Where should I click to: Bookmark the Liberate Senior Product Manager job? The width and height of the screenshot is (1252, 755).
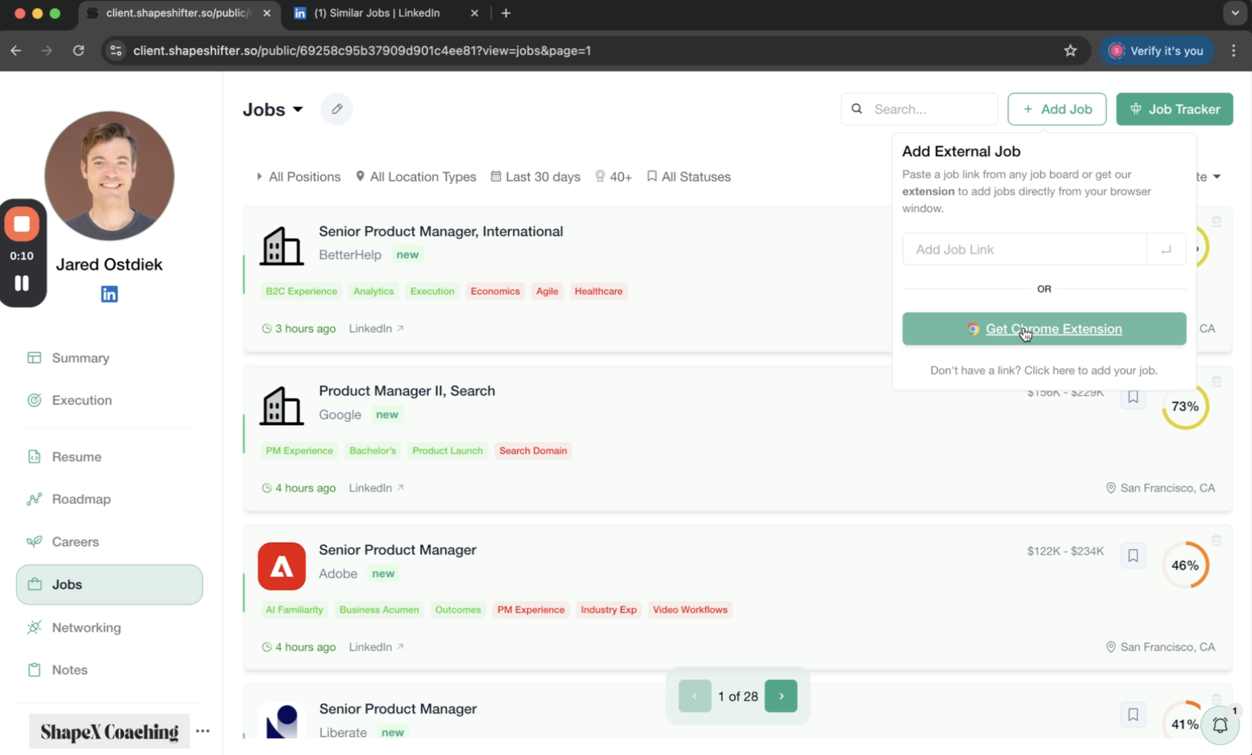pyautogui.click(x=1133, y=714)
